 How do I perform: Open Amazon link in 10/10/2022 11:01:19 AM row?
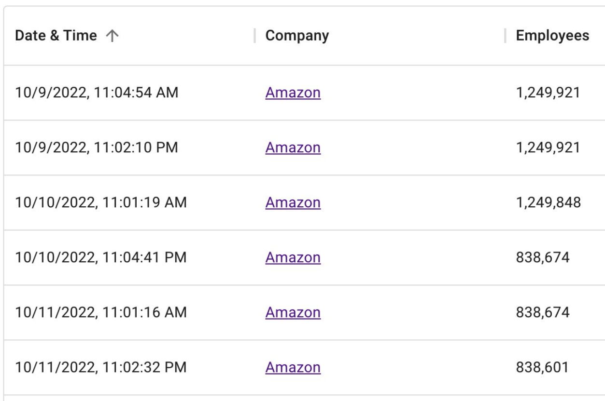pos(293,202)
